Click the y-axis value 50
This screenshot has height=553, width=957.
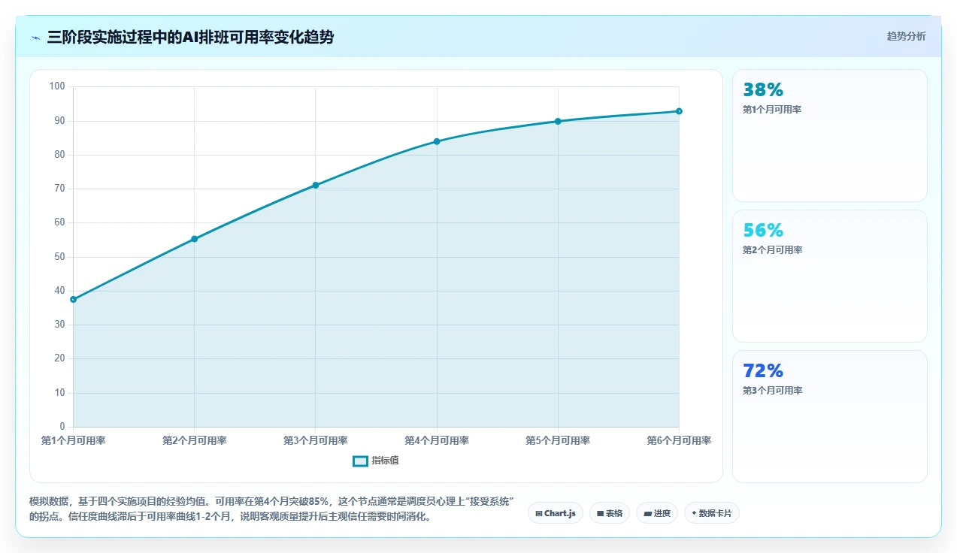(59, 257)
